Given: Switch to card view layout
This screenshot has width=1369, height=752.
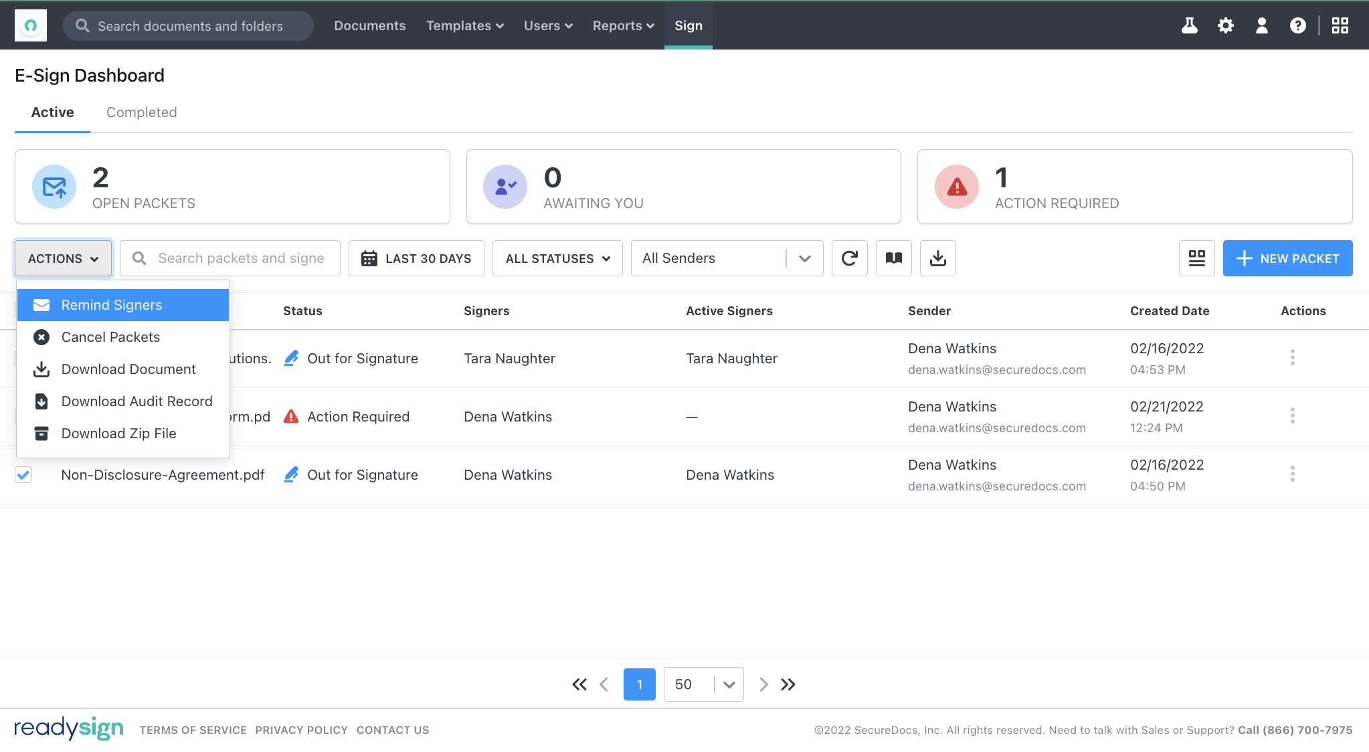Looking at the screenshot, I should (x=1196, y=258).
